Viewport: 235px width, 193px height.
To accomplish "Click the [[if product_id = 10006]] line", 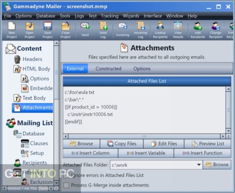I will pos(91,107).
